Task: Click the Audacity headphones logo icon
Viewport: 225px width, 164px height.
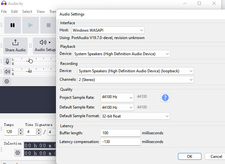Action: [4, 3]
